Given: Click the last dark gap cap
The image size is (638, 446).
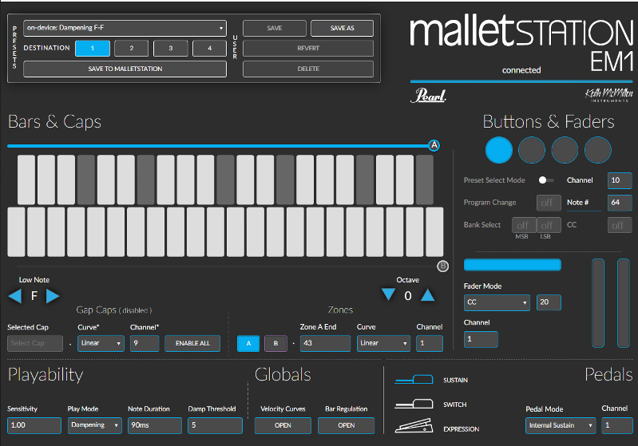Looking at the screenshot, I should click(425, 180).
